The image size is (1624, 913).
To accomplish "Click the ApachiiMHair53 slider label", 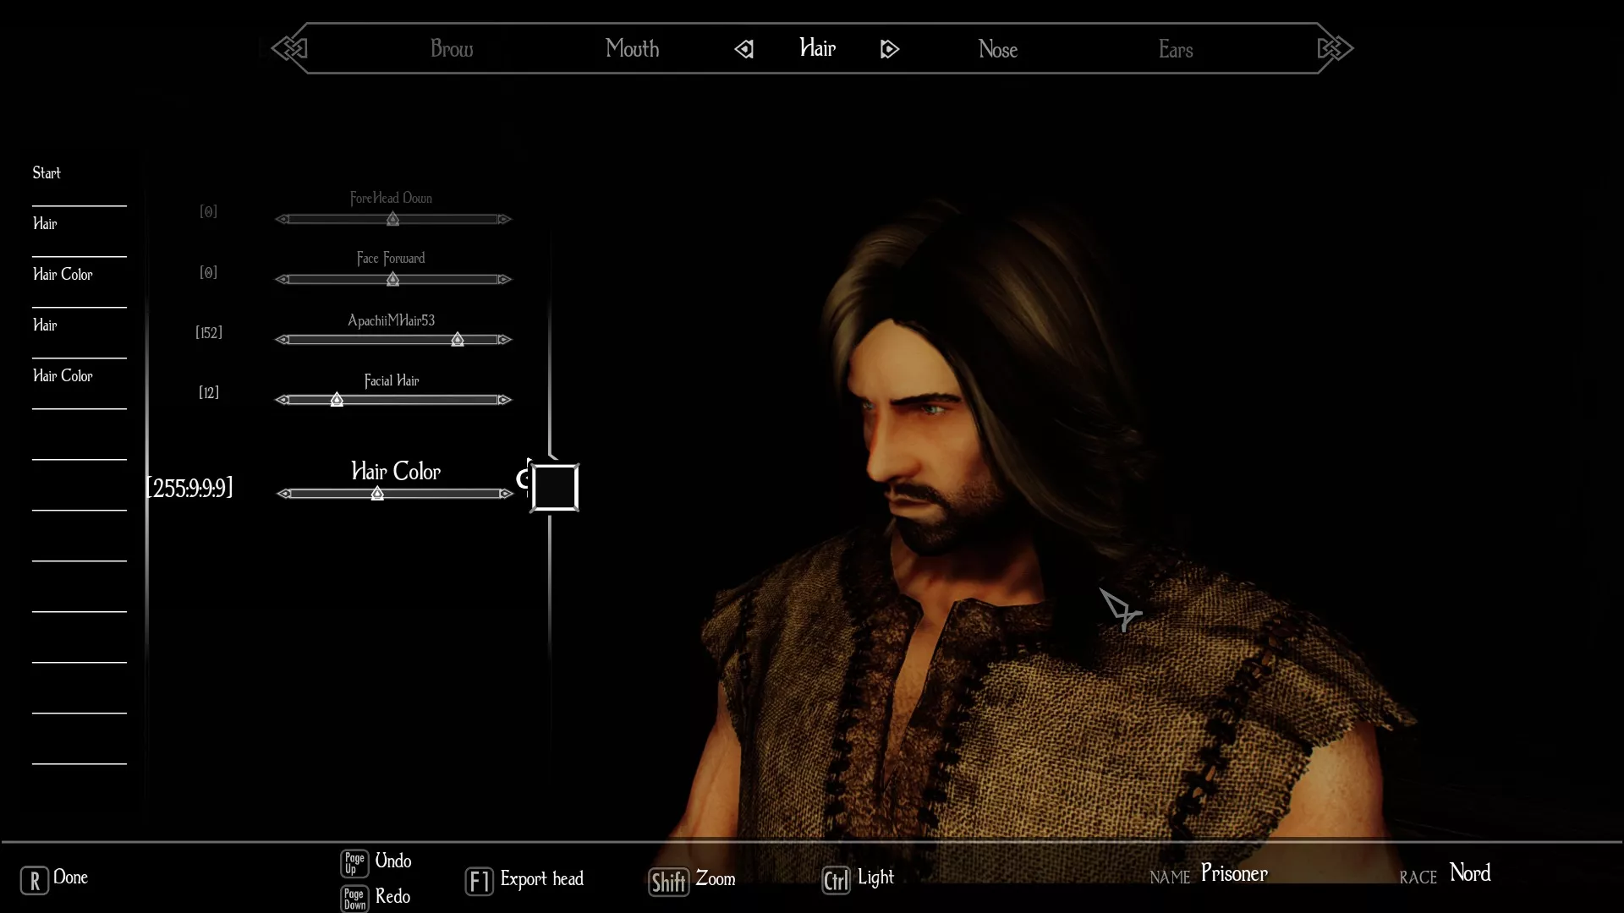I will [391, 320].
